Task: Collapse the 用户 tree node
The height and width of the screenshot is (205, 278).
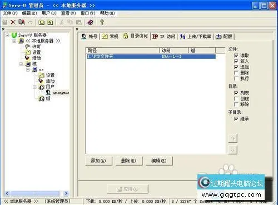Action: [x=34, y=87]
